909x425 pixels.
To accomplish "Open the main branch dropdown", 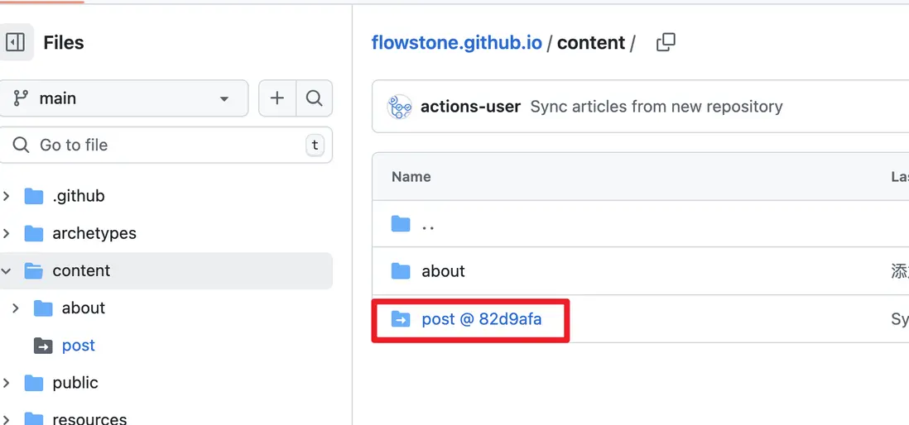I will coord(123,98).
